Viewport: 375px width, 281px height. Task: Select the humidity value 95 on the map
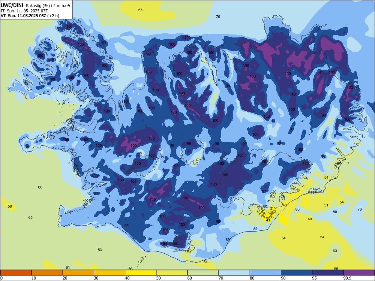tap(126, 226)
